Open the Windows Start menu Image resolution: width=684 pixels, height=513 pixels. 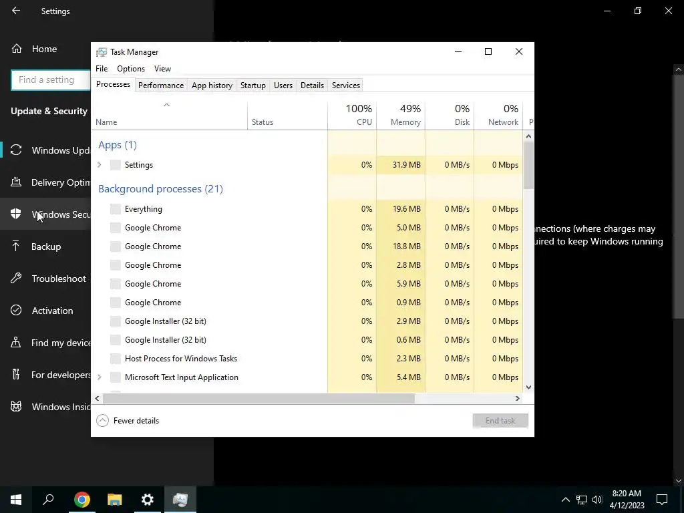(16, 500)
